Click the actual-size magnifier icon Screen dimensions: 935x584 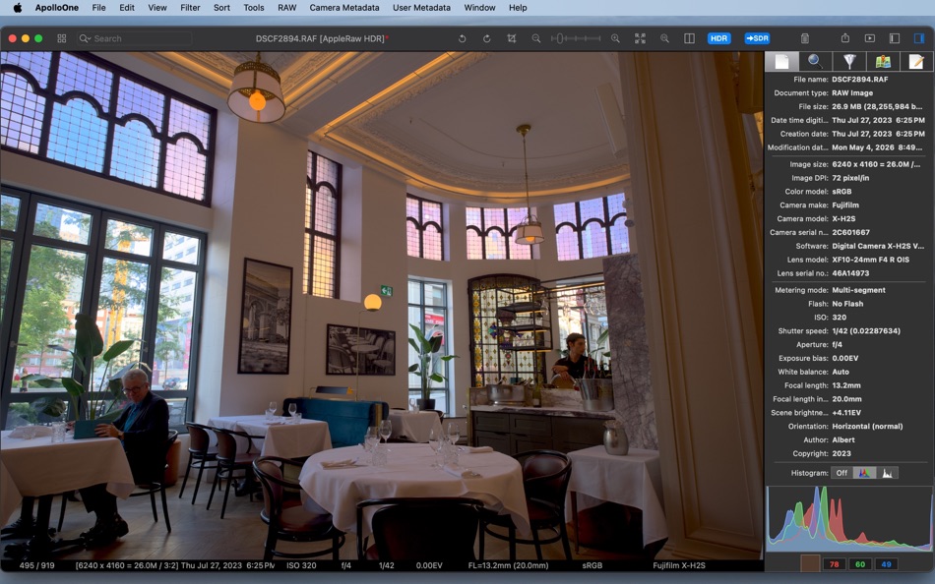[x=664, y=38]
